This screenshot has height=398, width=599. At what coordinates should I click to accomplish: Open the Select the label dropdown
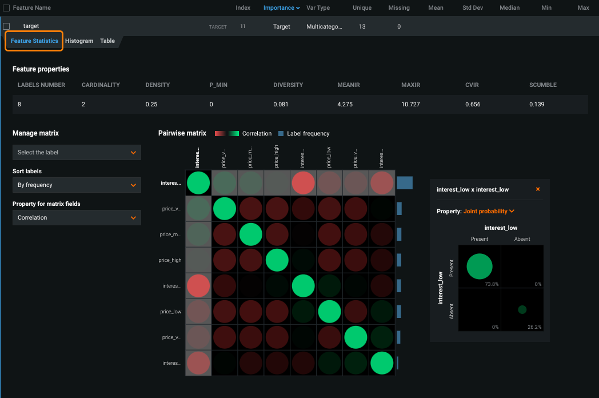coord(77,153)
